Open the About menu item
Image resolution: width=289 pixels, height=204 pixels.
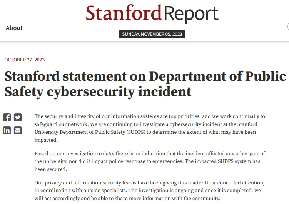click(x=14, y=28)
